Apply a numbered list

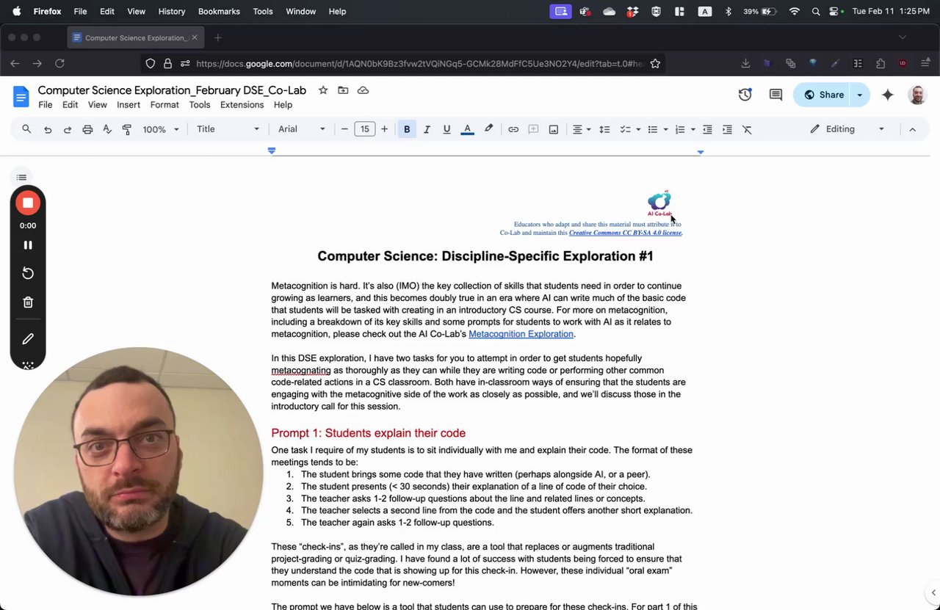[680, 129]
